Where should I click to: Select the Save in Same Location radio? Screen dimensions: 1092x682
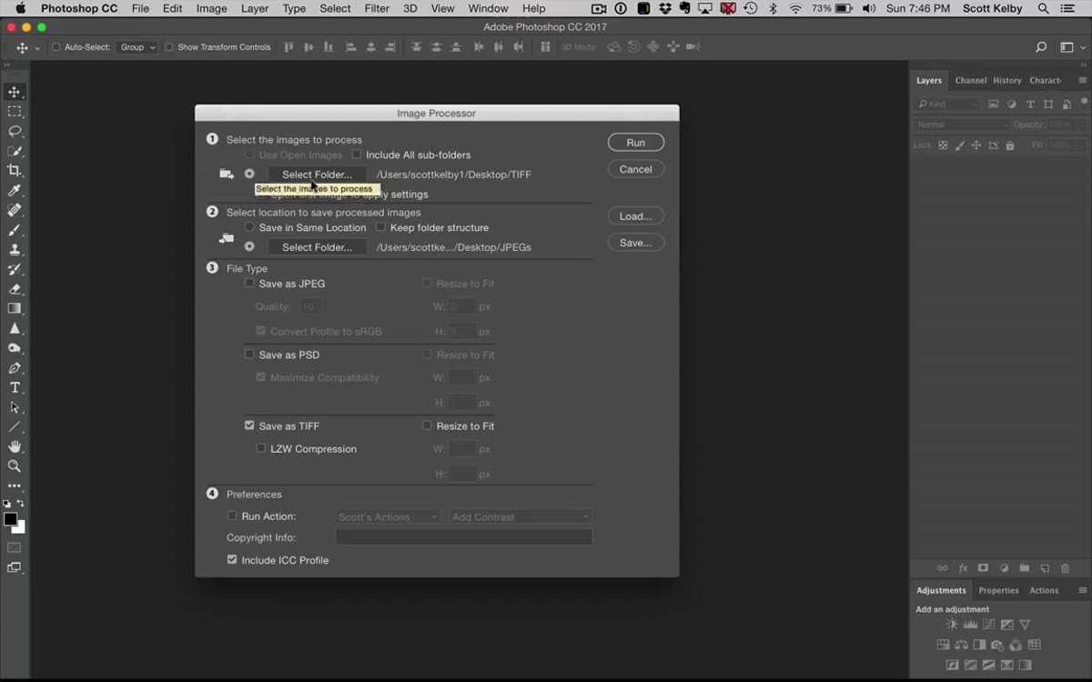[x=249, y=227]
